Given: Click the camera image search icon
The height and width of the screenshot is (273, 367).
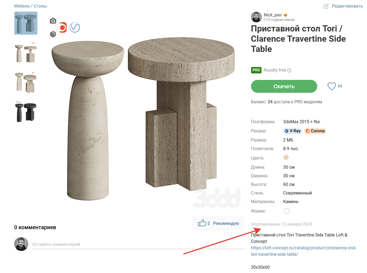Looking at the screenshot, I should coord(53,21).
